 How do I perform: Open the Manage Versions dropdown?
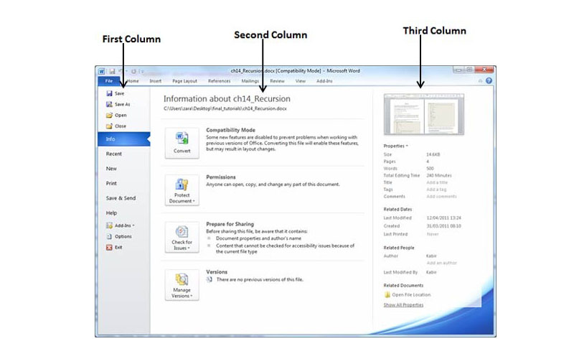[182, 284]
